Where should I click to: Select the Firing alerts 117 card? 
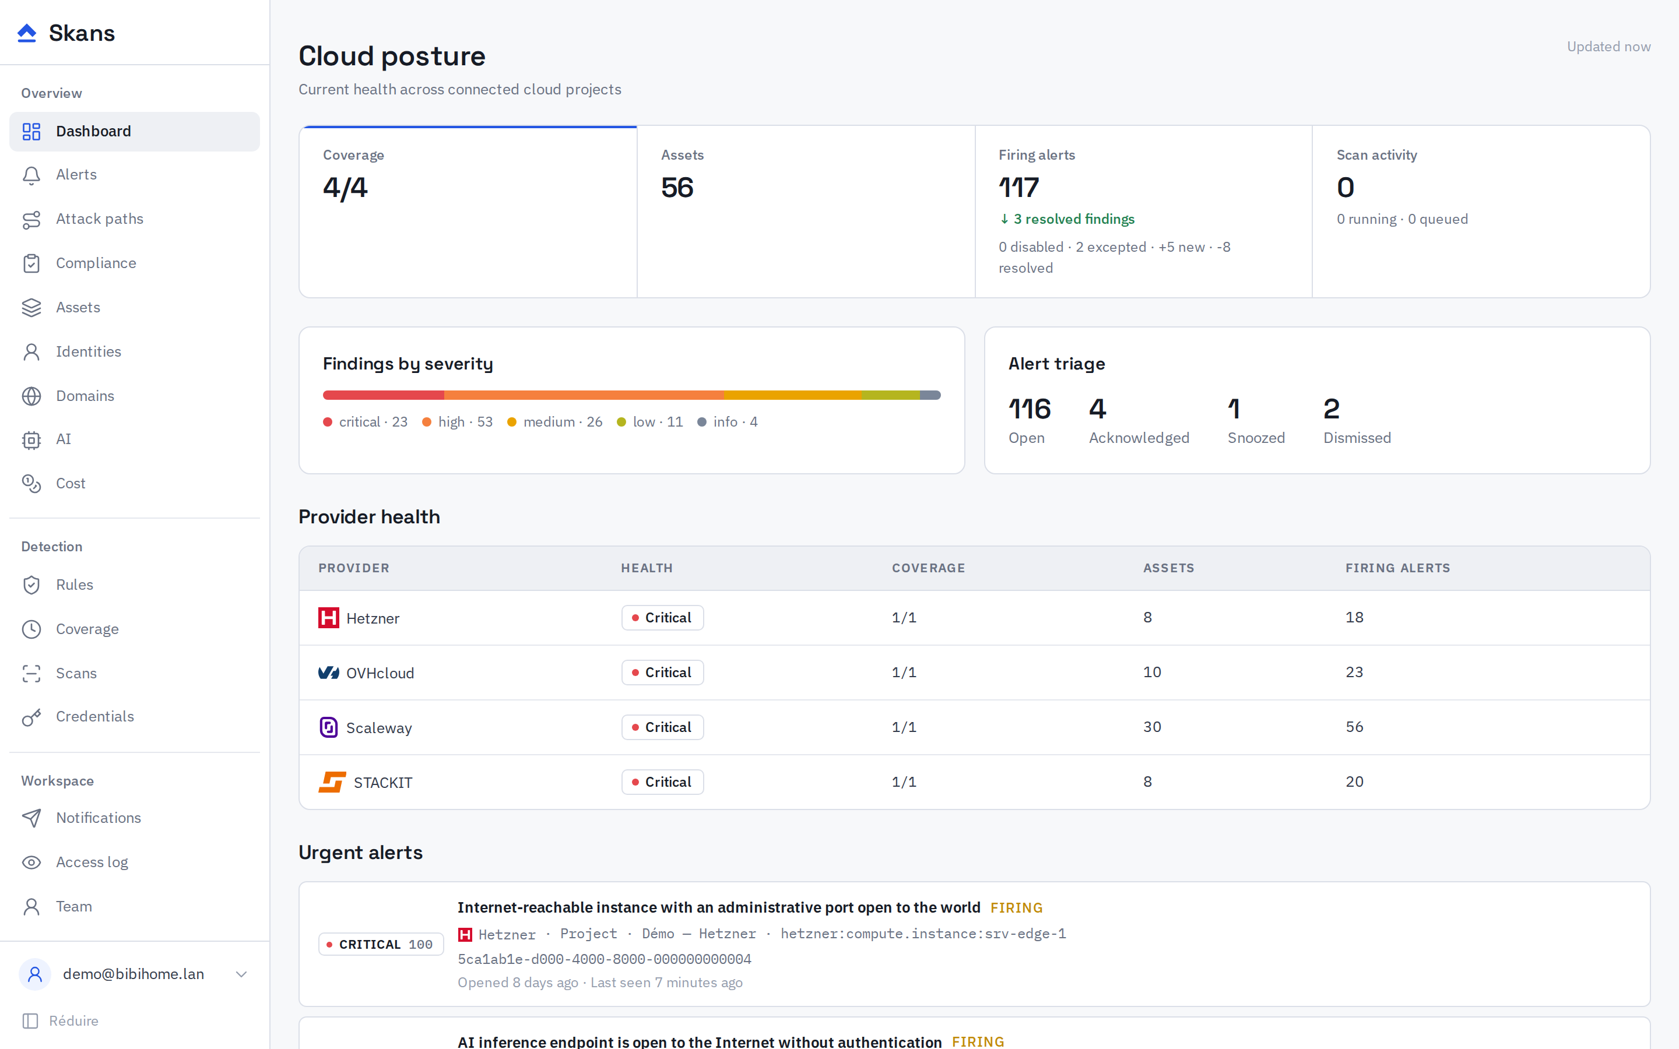(1143, 212)
